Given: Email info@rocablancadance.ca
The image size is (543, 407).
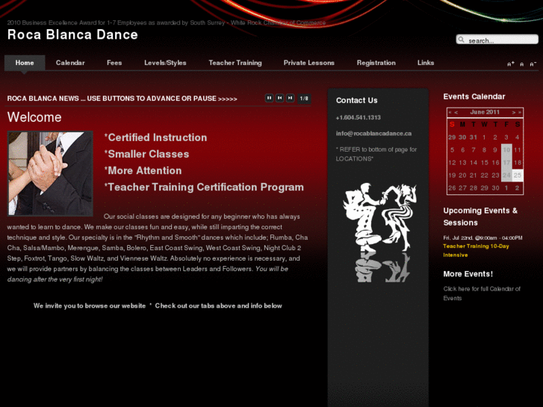Looking at the screenshot, I should [373, 134].
